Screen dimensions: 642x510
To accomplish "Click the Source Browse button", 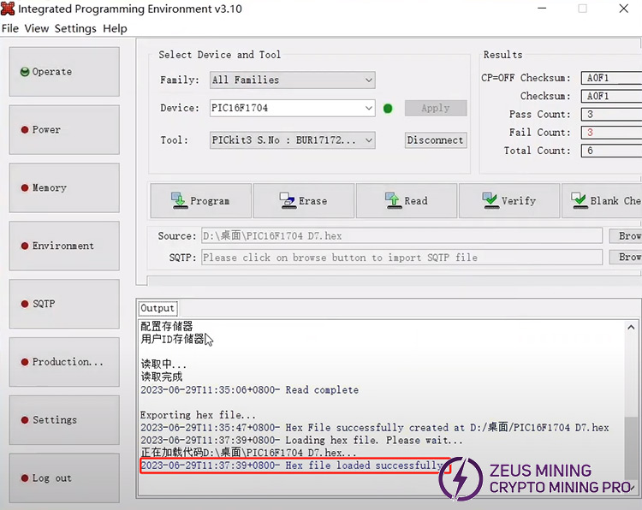I will tap(625, 236).
